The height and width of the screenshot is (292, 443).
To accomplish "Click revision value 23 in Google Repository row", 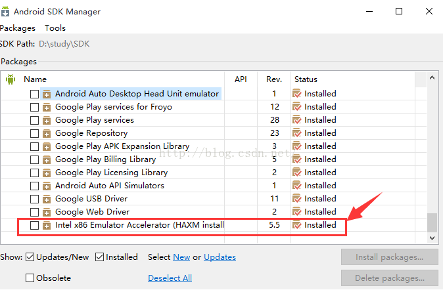I will [x=274, y=133].
